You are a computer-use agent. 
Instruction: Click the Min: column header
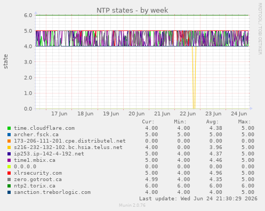tap(180, 122)
